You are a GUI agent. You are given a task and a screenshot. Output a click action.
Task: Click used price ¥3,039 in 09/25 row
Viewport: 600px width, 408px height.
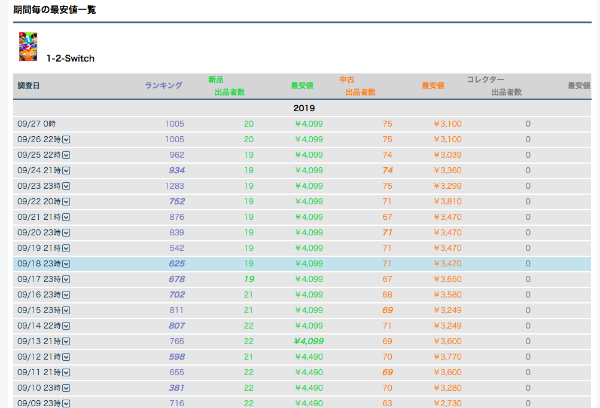(447, 155)
